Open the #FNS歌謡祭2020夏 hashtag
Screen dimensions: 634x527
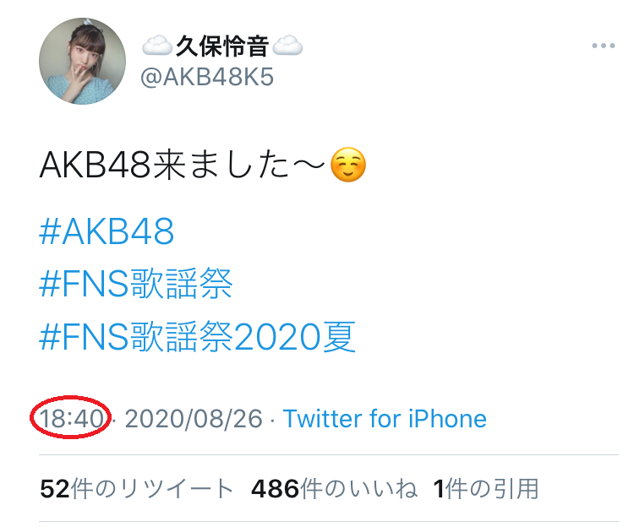coord(197,336)
